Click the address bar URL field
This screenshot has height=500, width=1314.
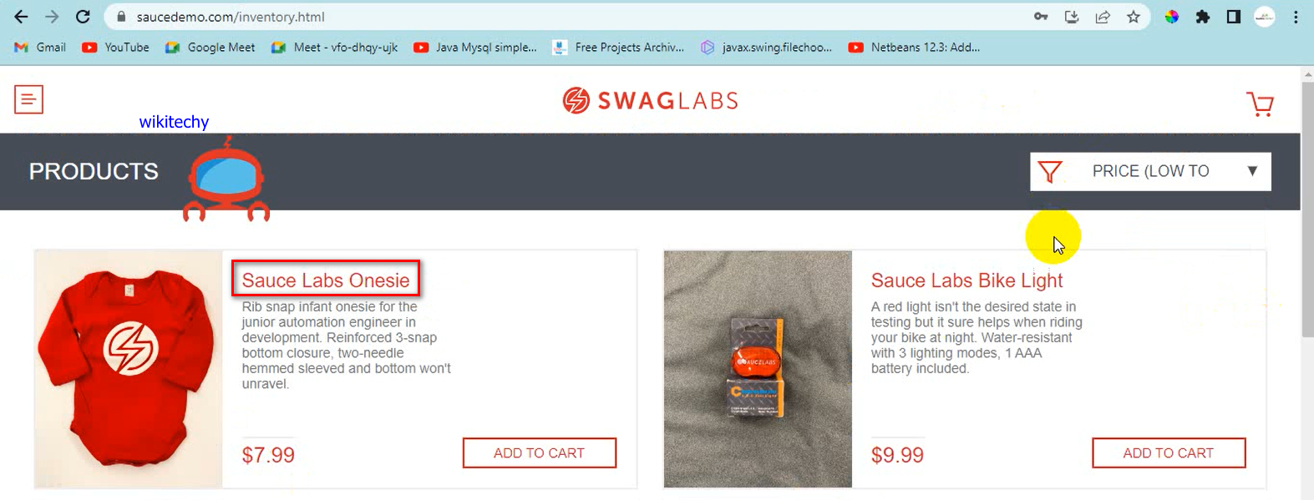tap(568, 17)
